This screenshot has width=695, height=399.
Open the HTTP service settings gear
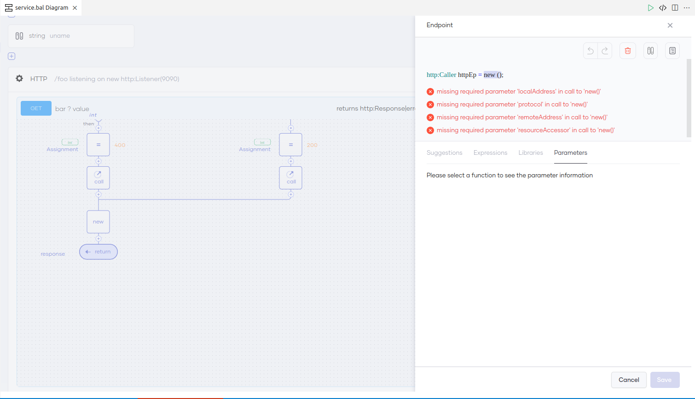(19, 79)
